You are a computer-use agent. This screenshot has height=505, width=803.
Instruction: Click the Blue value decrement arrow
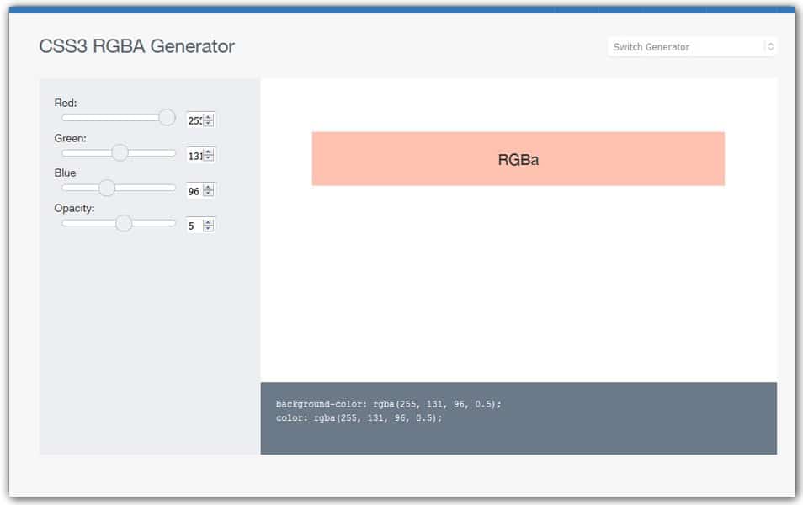tap(208, 193)
